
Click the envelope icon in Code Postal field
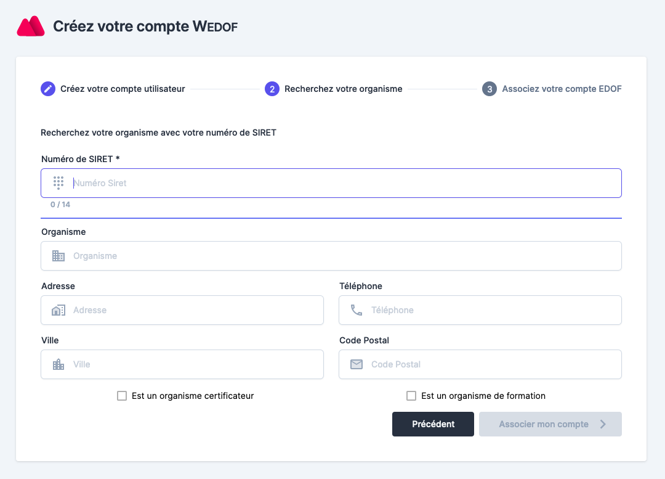tap(357, 364)
